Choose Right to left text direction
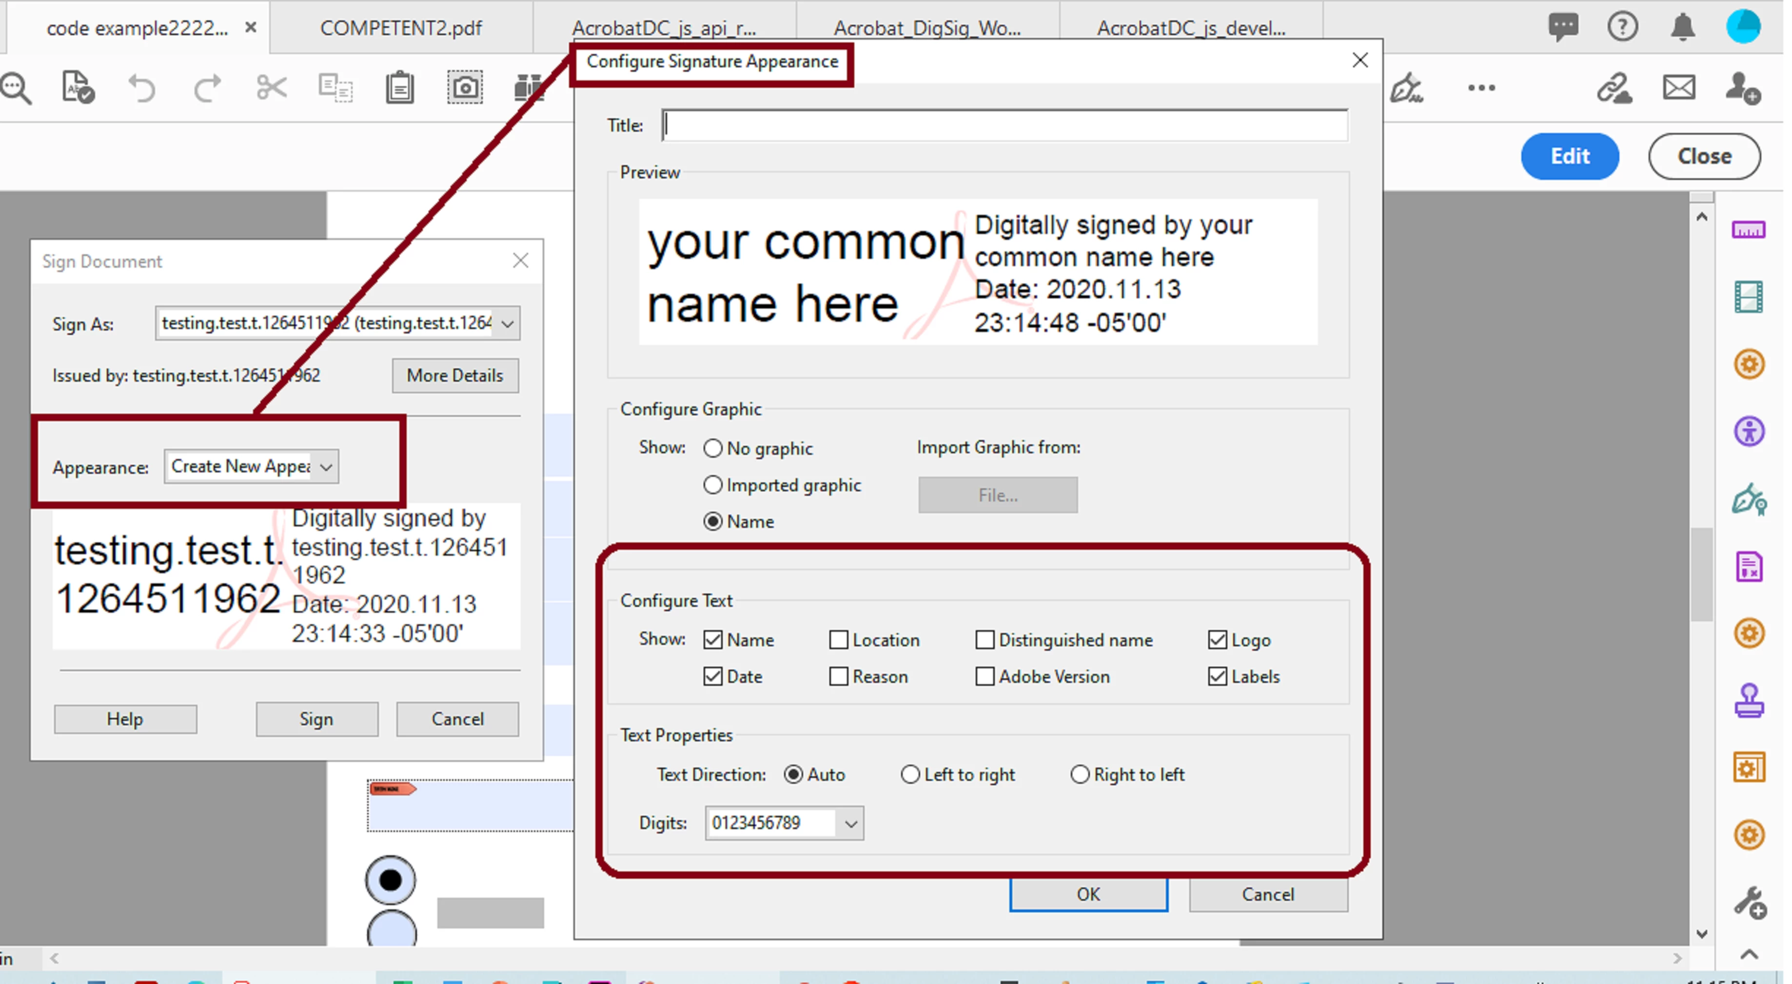Image resolution: width=1792 pixels, height=984 pixels. point(1079,774)
